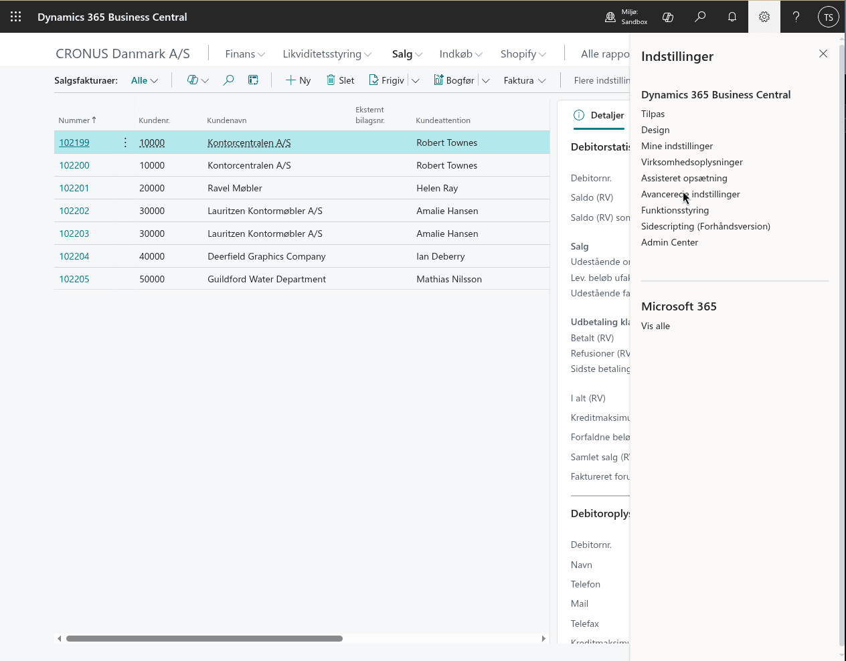Close the Indstillinger panel

coord(823,54)
